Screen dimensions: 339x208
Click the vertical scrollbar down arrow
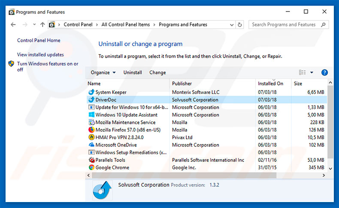tap(330, 169)
